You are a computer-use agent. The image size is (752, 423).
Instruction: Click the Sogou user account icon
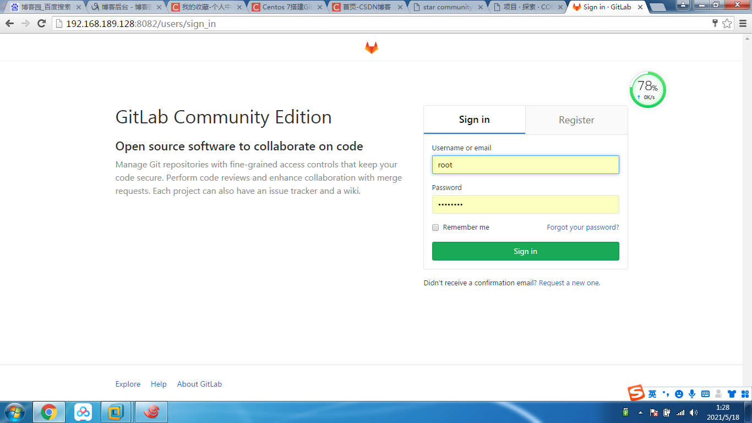718,394
